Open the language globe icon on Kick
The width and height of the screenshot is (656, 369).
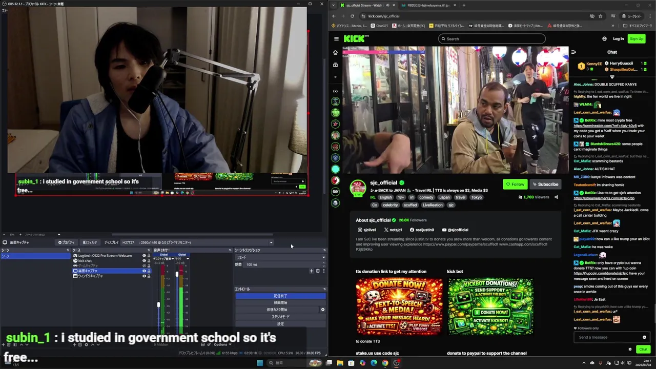coord(604,39)
